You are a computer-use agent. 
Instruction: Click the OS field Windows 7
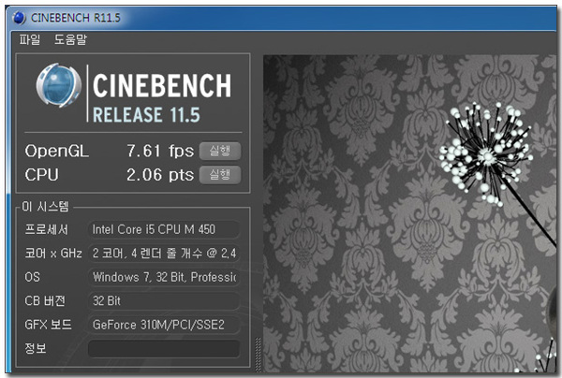(164, 277)
